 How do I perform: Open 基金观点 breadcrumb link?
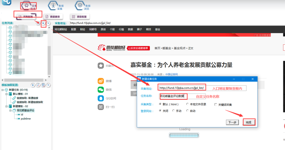click(180, 48)
